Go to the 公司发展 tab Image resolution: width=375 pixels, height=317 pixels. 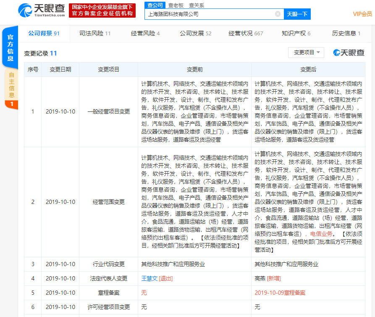coord(195,33)
